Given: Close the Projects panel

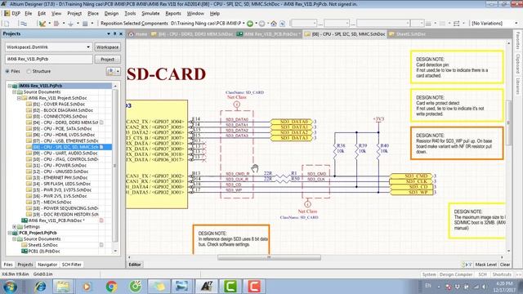Looking at the screenshot, I should pos(121,33).
